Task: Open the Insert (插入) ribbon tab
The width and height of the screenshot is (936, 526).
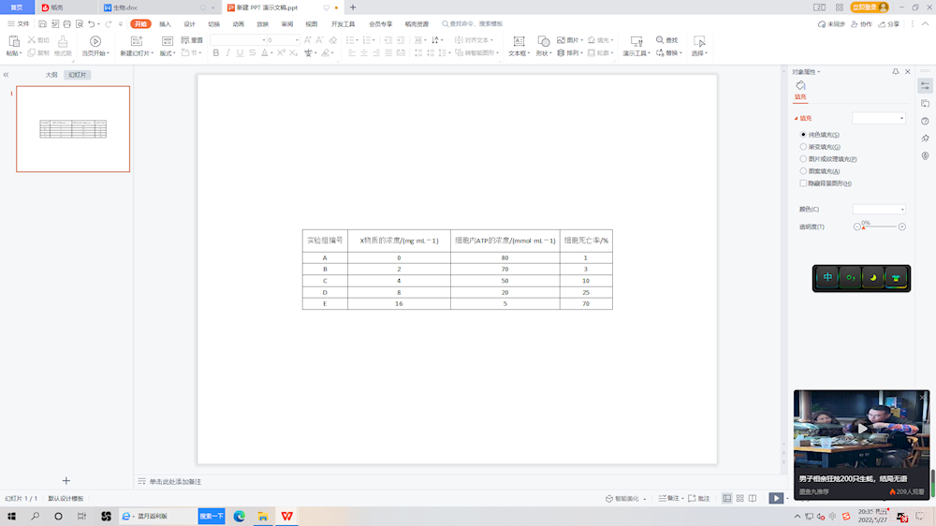Action: pos(166,24)
